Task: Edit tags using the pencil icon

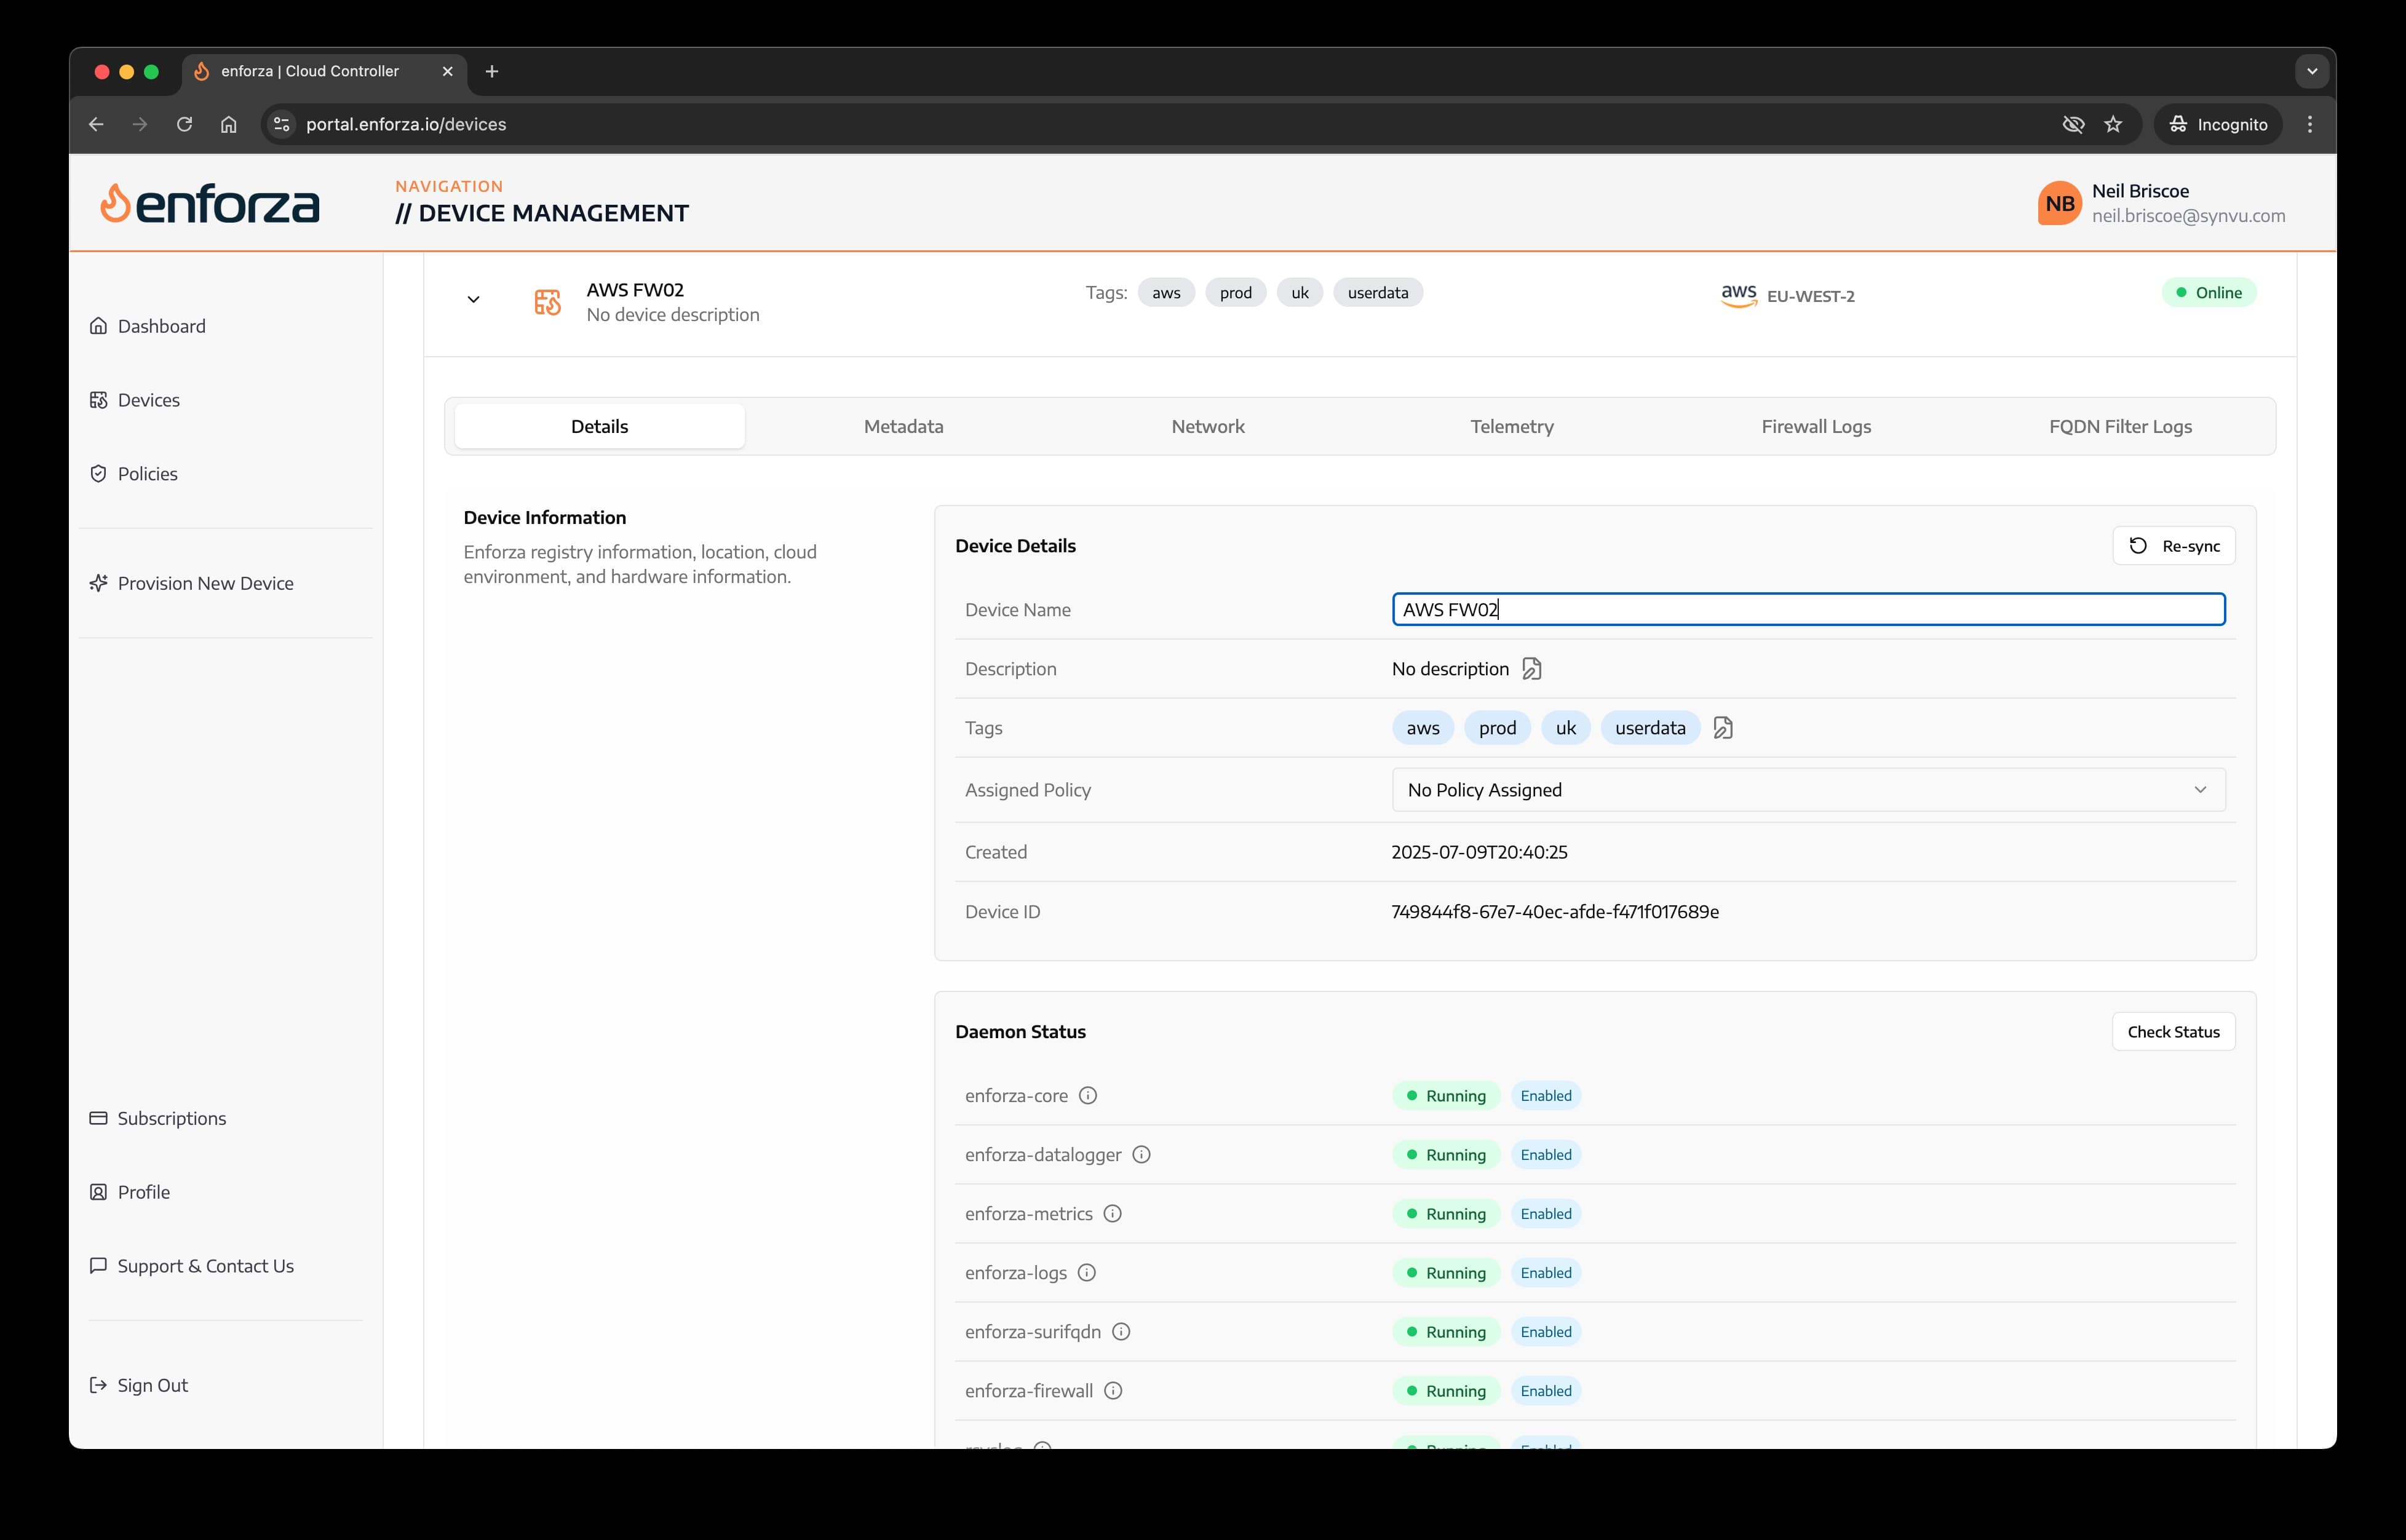Action: (1723, 728)
